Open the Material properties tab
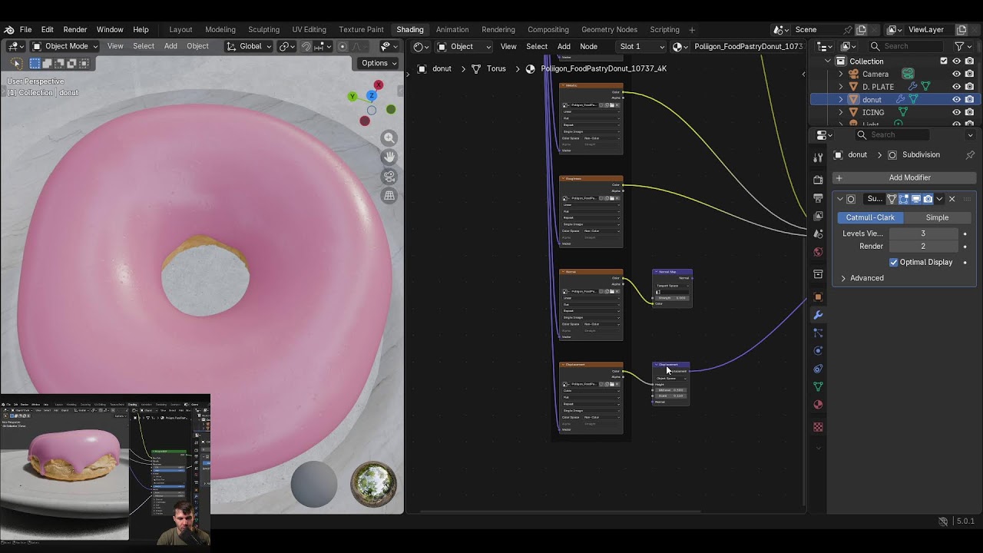983x553 pixels. pyautogui.click(x=818, y=405)
